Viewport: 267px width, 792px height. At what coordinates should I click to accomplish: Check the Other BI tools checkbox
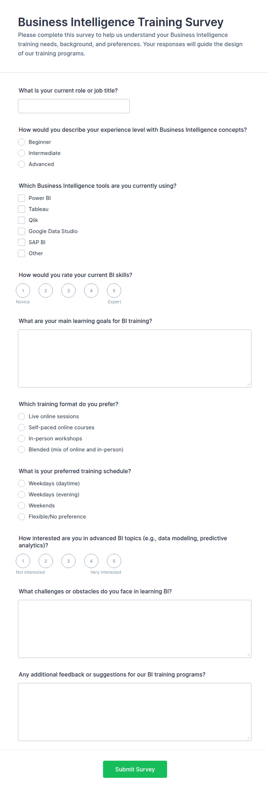pos(22,253)
